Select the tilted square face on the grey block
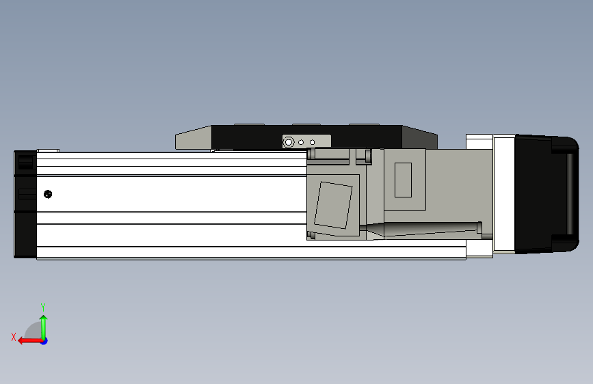Image resolution: width=593 pixels, height=384 pixels. [334, 205]
